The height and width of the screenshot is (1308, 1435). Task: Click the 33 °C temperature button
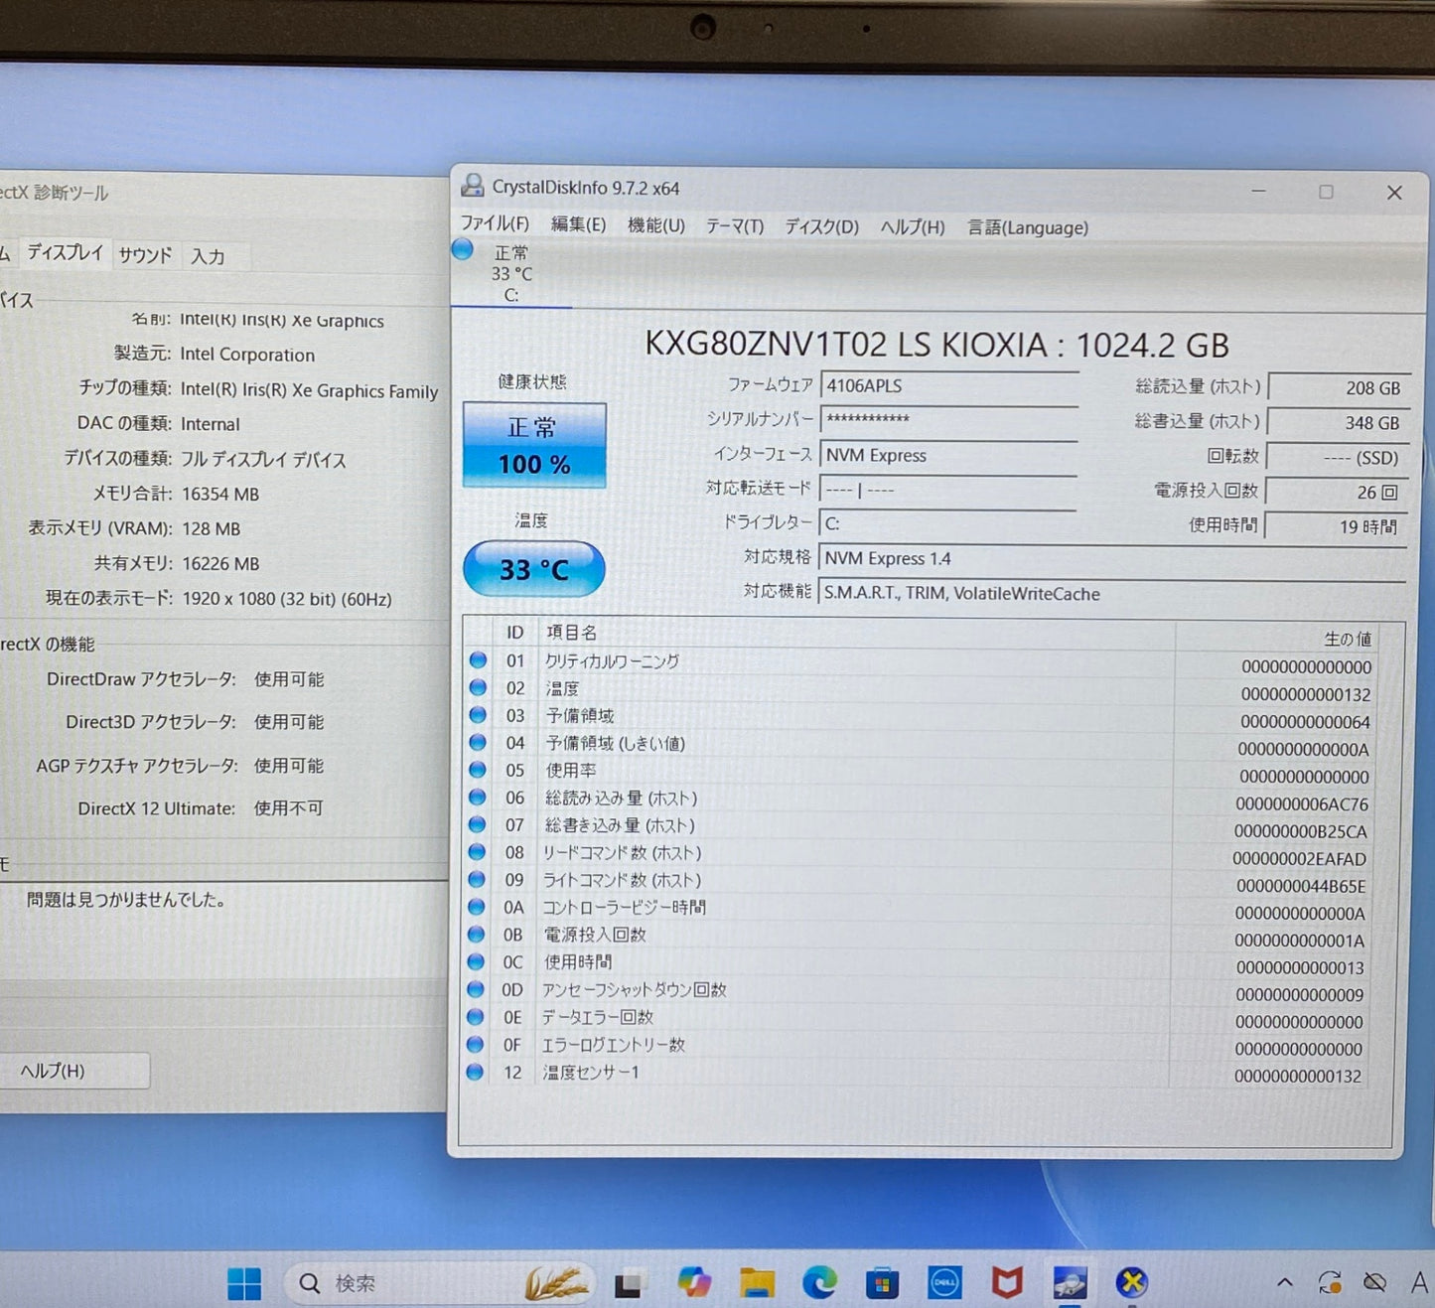tap(534, 568)
